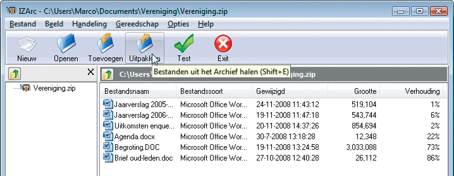
Task: Open the Bestand menu
Action: (22, 24)
